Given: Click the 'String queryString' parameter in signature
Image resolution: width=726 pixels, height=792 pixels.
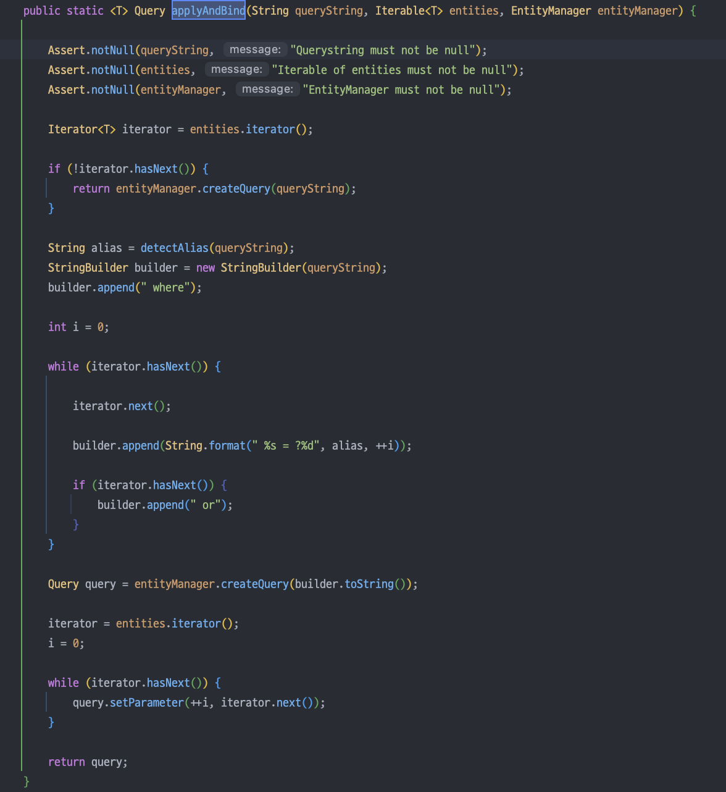Looking at the screenshot, I should 307,11.
